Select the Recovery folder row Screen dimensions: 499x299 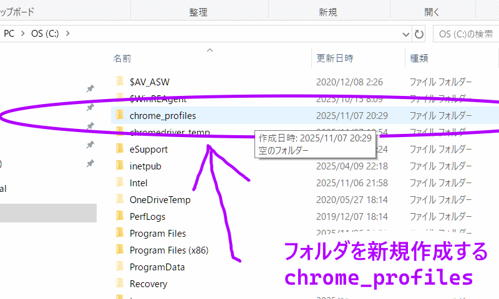[x=148, y=284]
